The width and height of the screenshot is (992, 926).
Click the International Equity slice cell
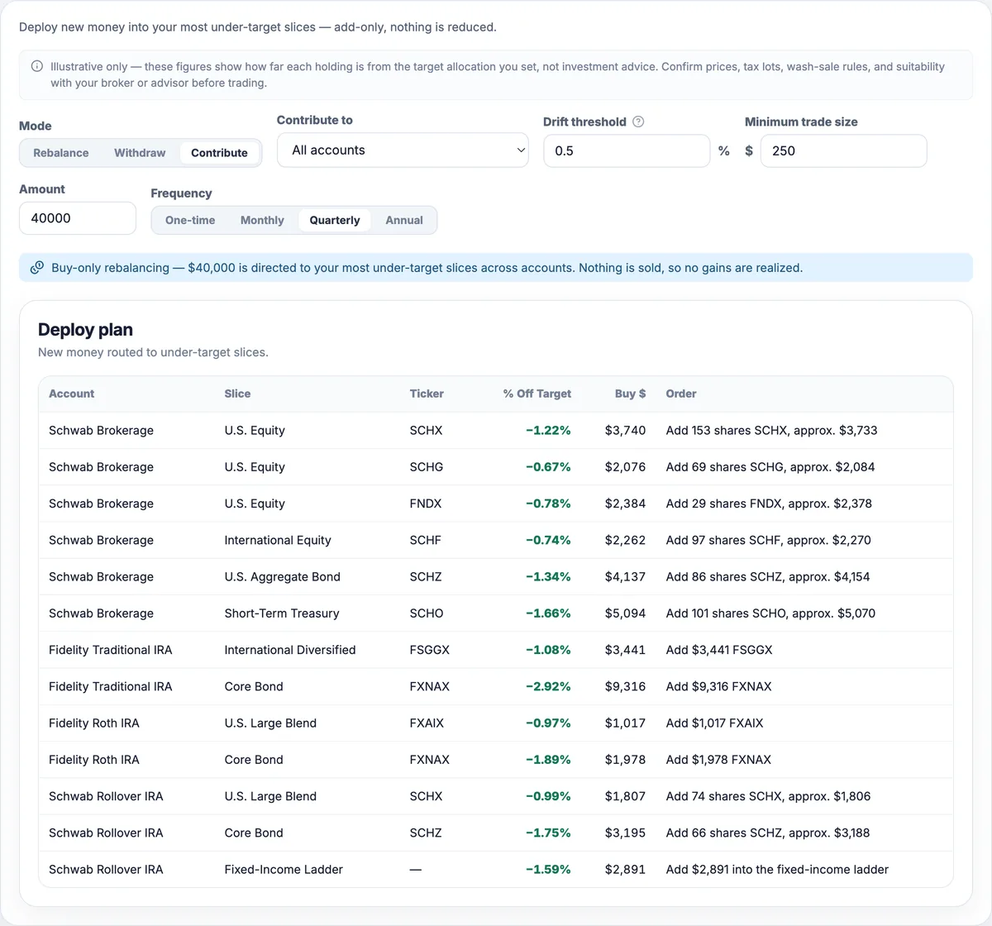click(278, 540)
